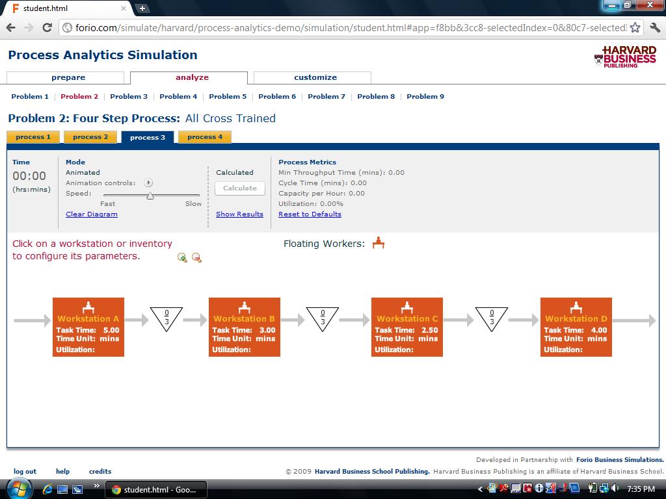
Task: Click the taskbar volume speaker icon
Action: 615,489
